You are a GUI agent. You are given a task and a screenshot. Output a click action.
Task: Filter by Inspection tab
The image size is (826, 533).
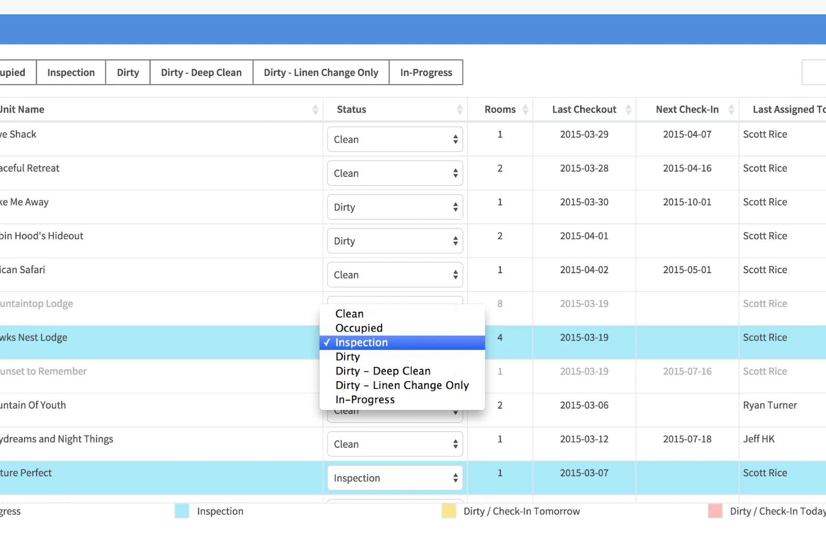click(71, 73)
